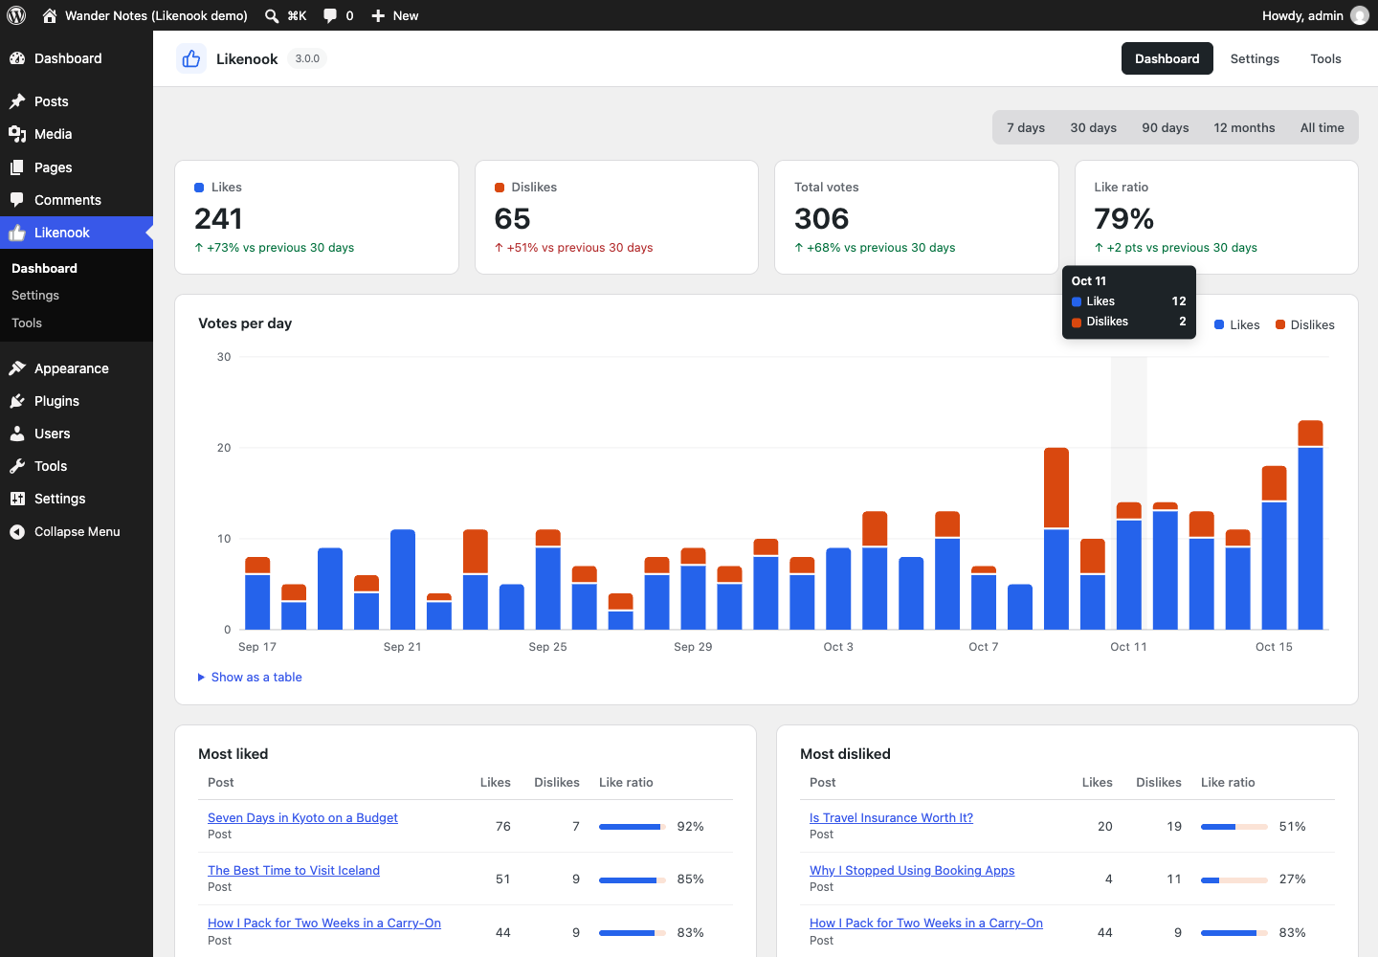Open WordPress Dashboard gauge icon in sidebar
The height and width of the screenshot is (957, 1378).
click(17, 58)
